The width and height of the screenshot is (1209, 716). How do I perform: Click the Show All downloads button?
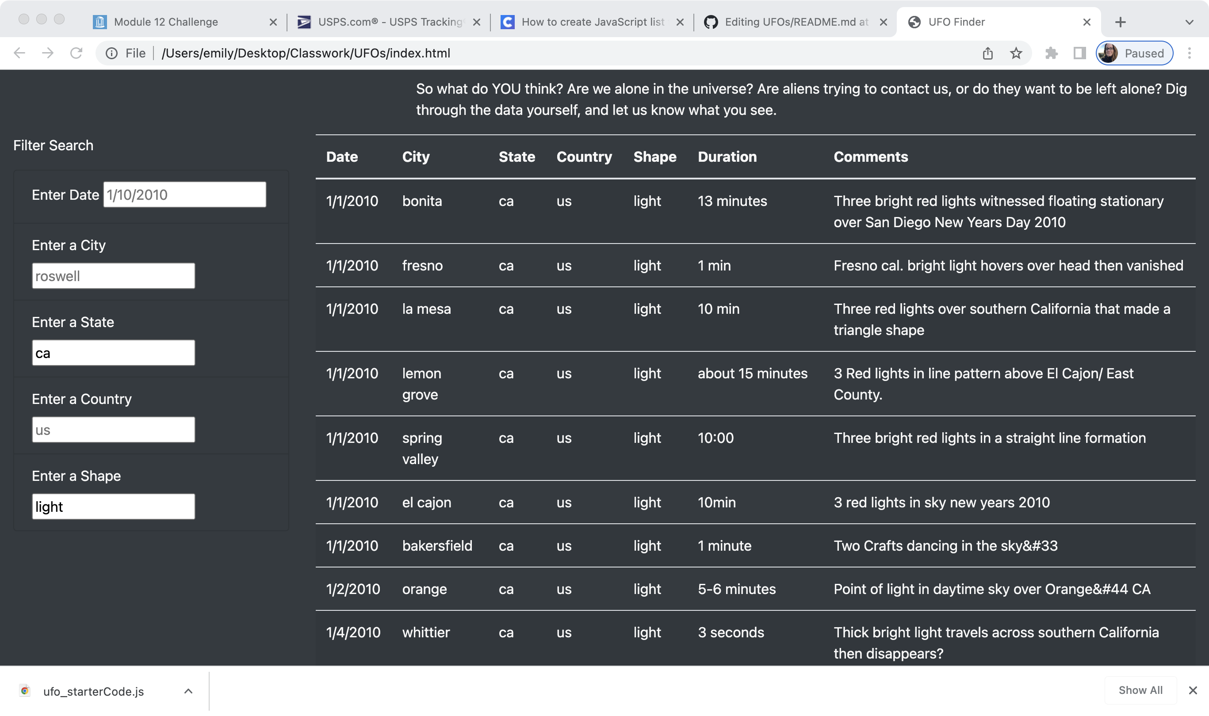(x=1140, y=690)
